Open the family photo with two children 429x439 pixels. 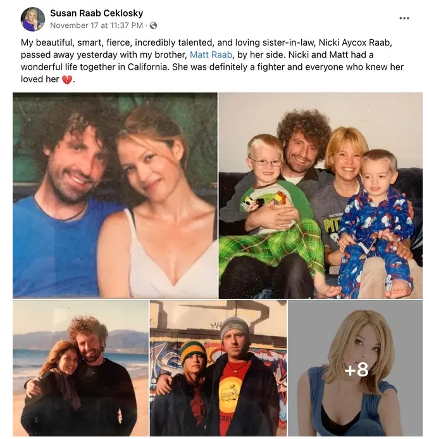pyautogui.click(x=321, y=196)
